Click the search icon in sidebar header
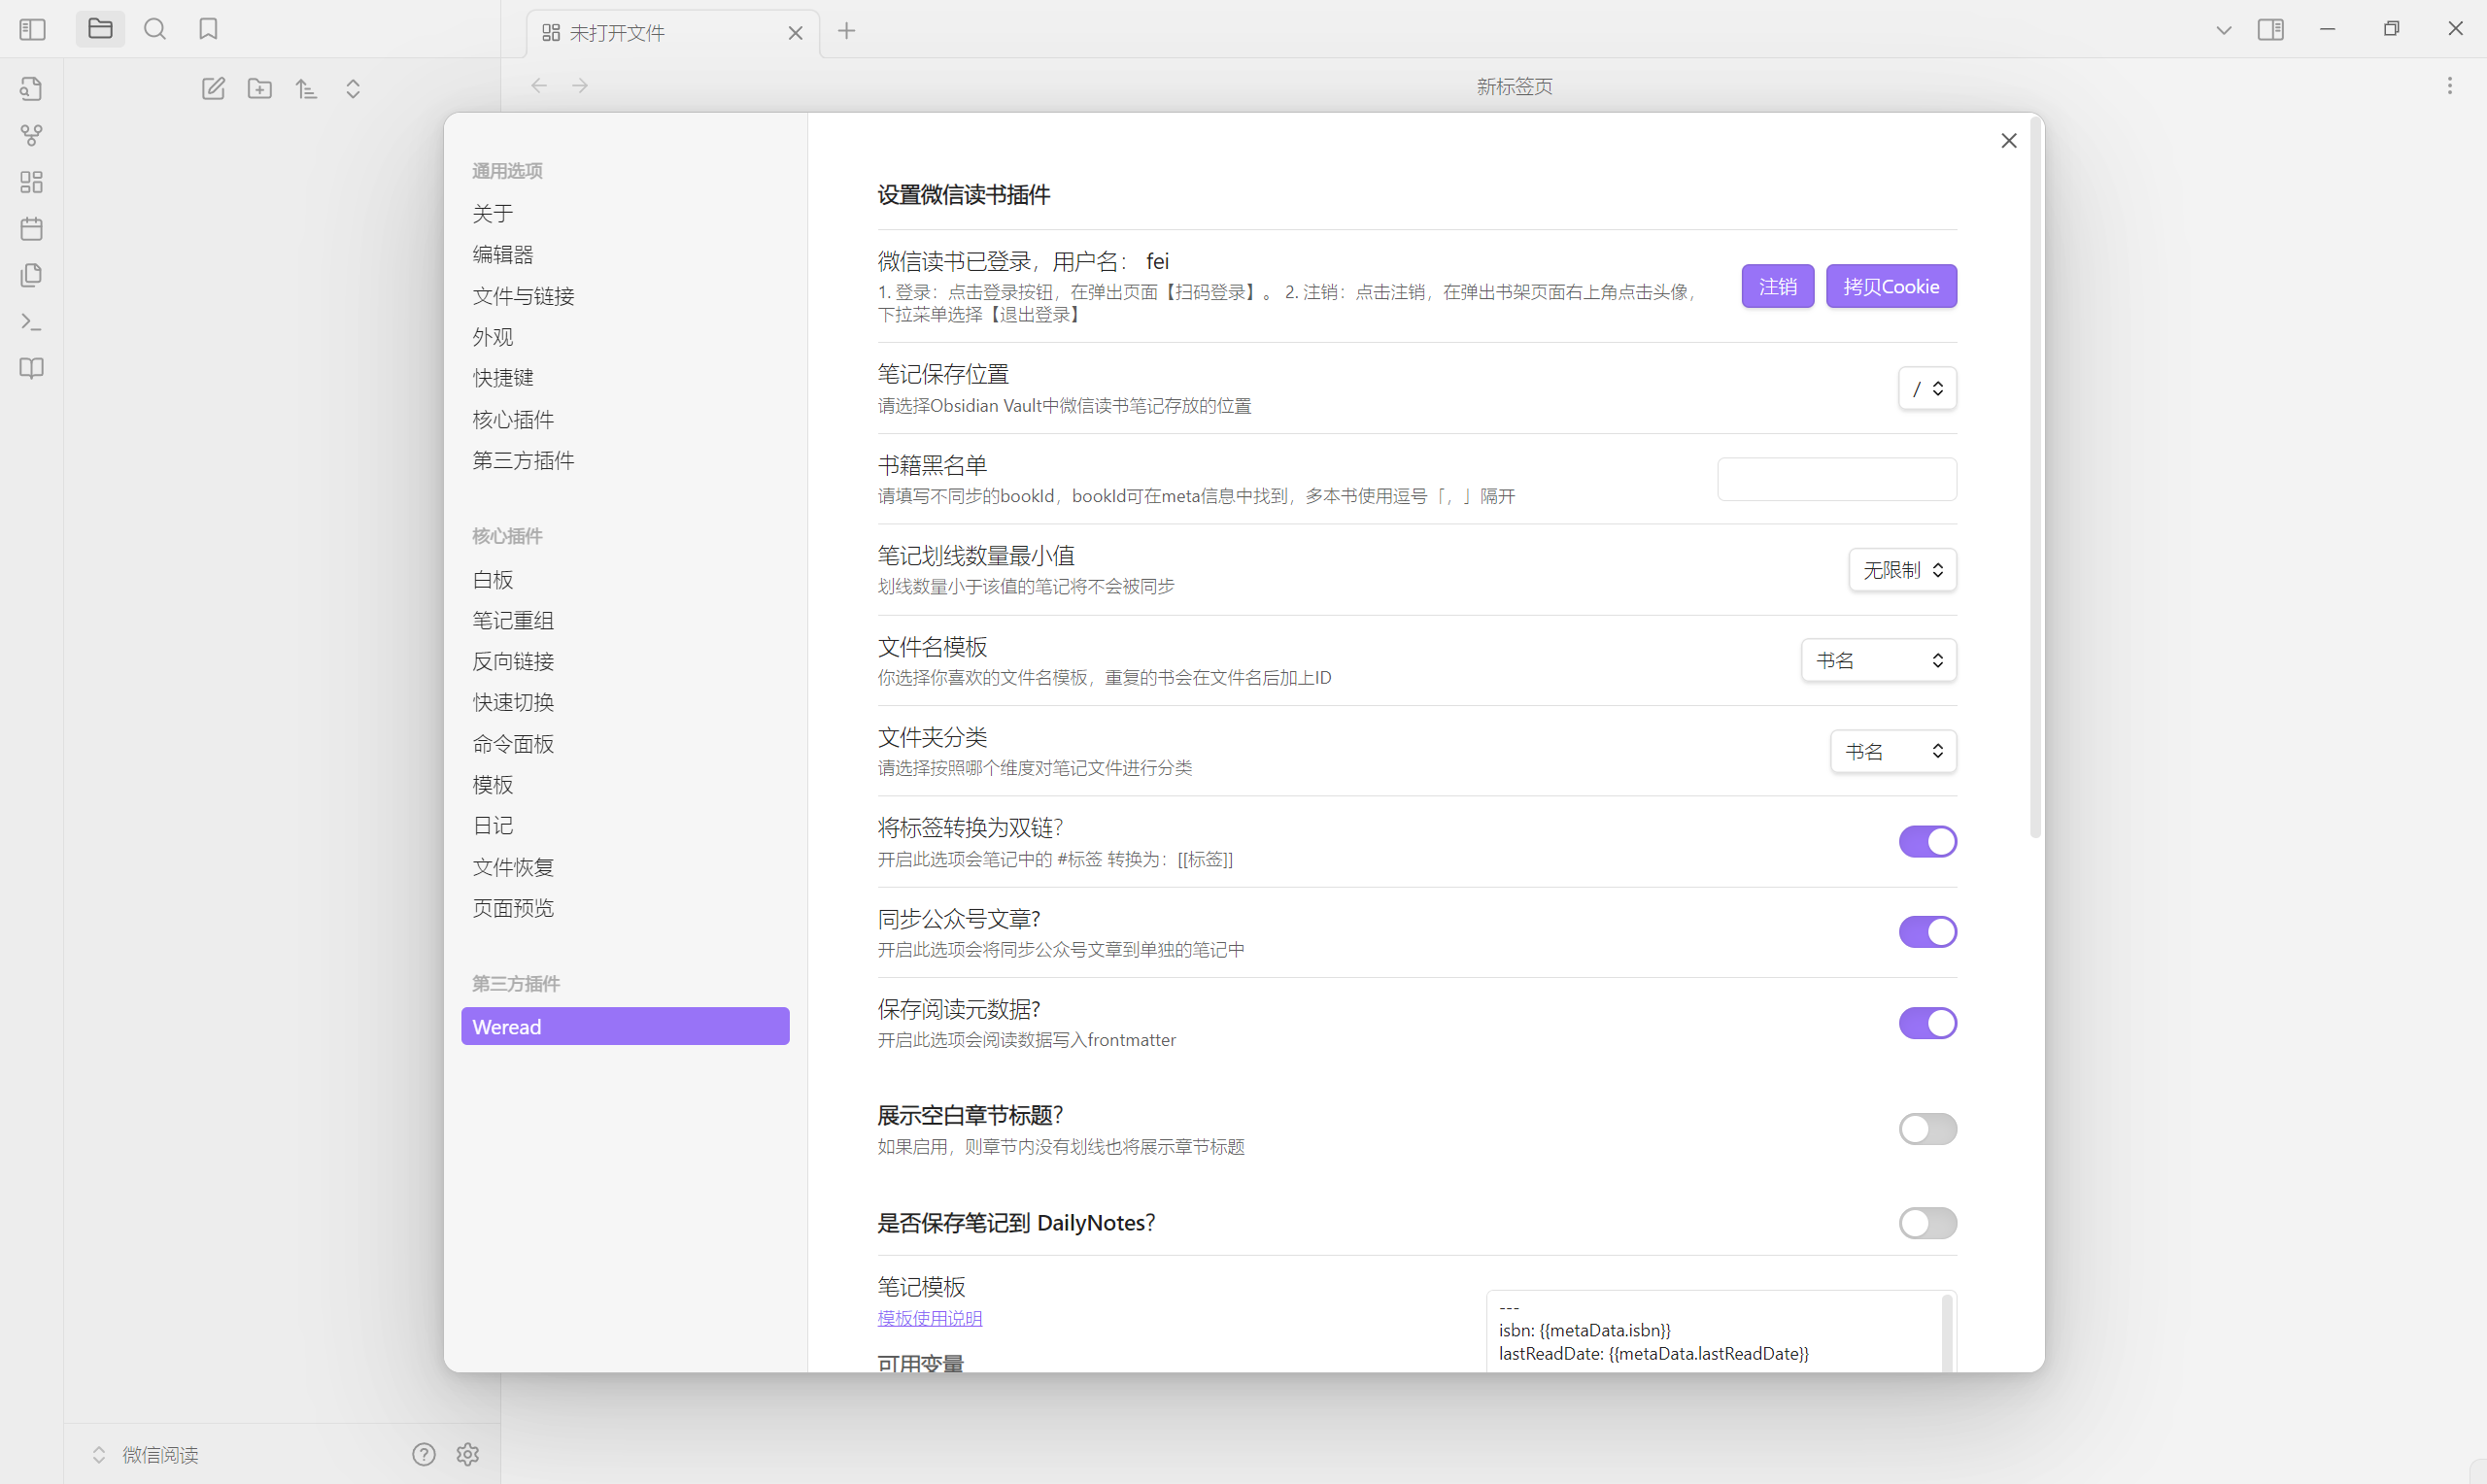Image resolution: width=2487 pixels, height=1484 pixels. tap(155, 29)
